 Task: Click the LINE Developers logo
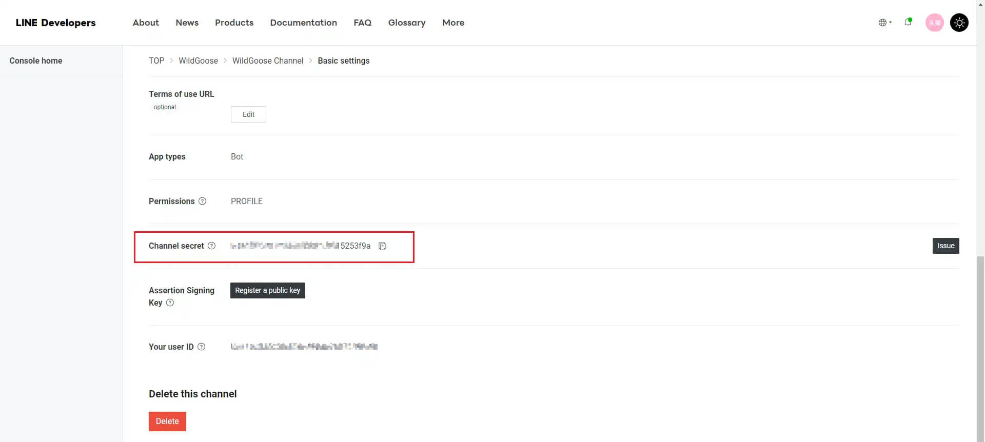pos(55,23)
